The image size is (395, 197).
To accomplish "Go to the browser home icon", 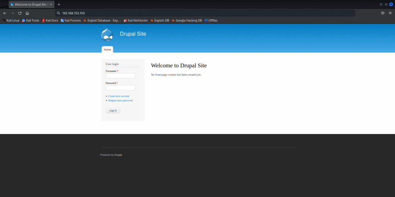I will click(27, 13).
